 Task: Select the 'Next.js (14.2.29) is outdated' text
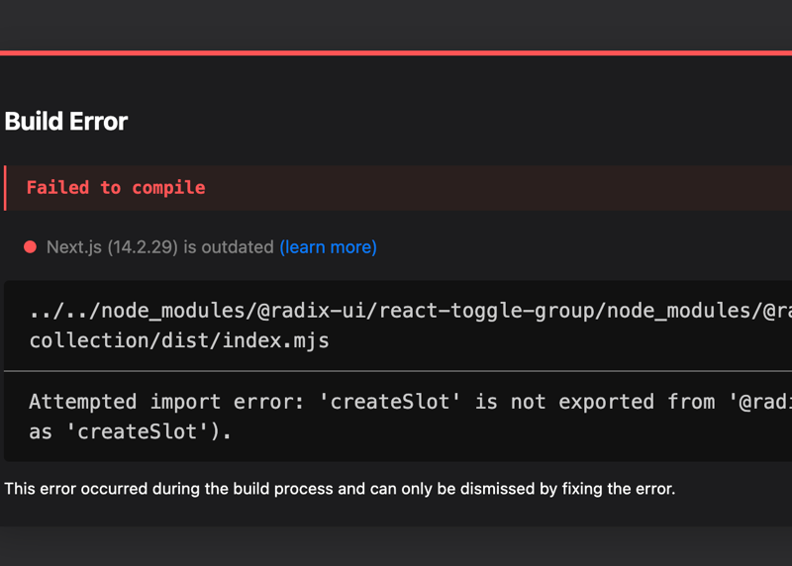(x=160, y=247)
